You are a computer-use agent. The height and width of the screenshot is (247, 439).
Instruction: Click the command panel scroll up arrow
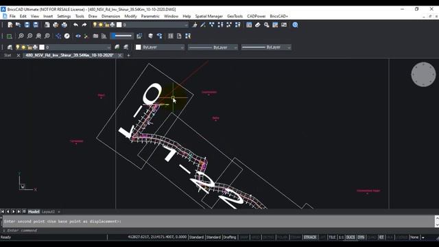(x=437, y=217)
